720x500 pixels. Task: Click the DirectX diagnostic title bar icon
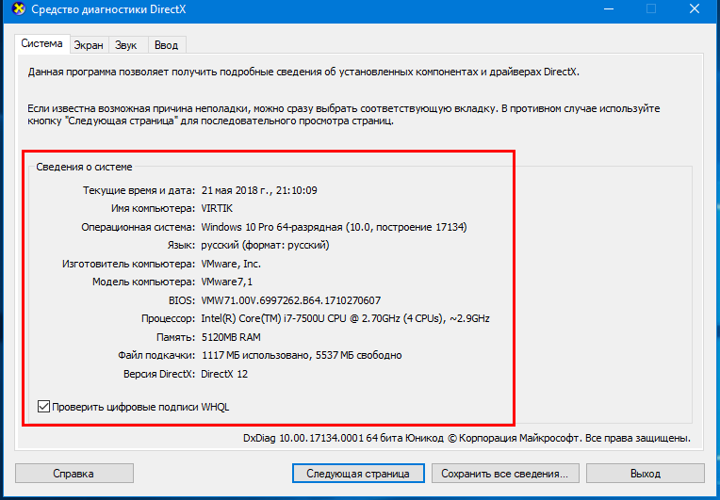[18, 8]
